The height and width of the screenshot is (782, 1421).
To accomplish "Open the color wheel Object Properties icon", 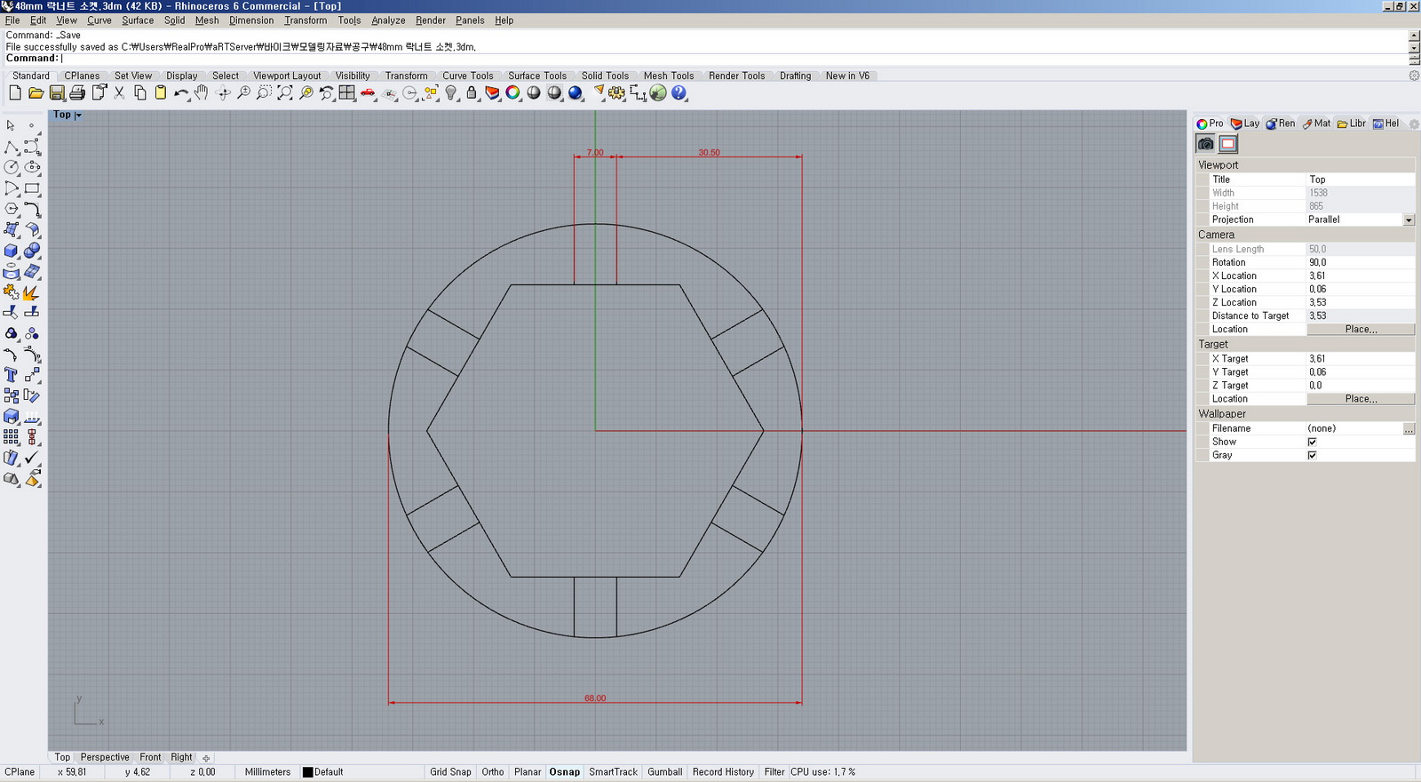I will [x=513, y=93].
